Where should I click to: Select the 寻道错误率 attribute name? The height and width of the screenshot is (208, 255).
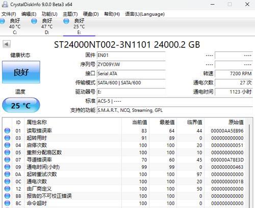(x=39, y=160)
